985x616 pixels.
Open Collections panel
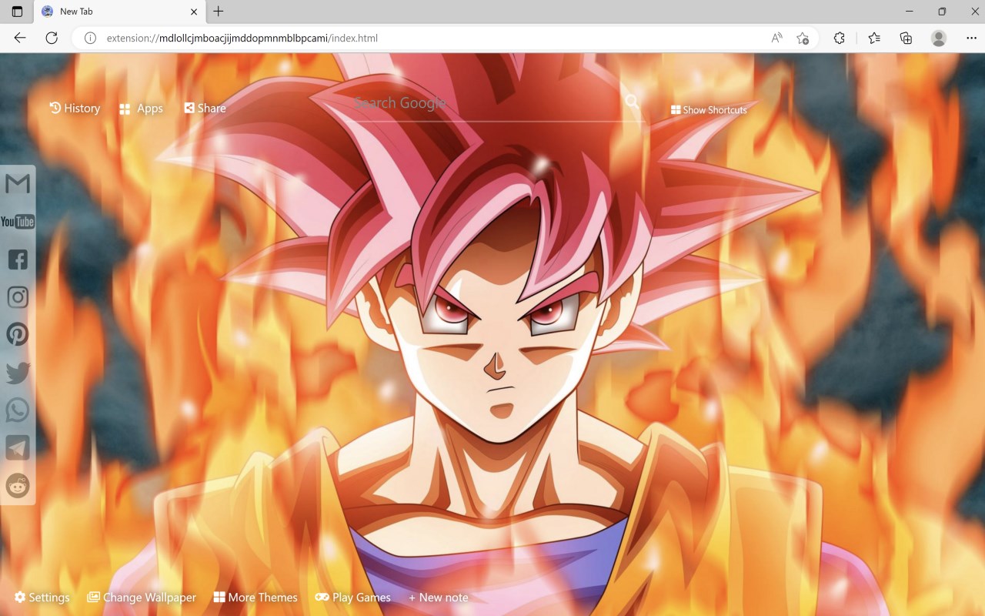pos(907,38)
